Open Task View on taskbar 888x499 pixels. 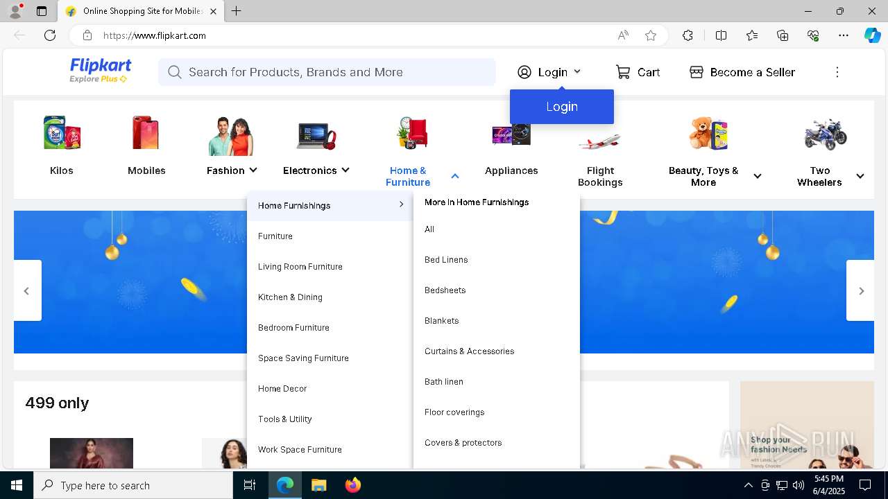(x=250, y=485)
